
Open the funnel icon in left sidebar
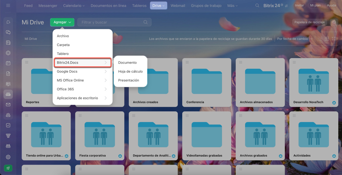(8, 136)
